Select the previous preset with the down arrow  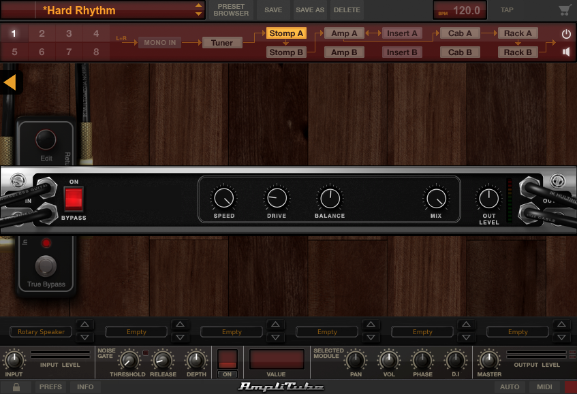[198, 14]
